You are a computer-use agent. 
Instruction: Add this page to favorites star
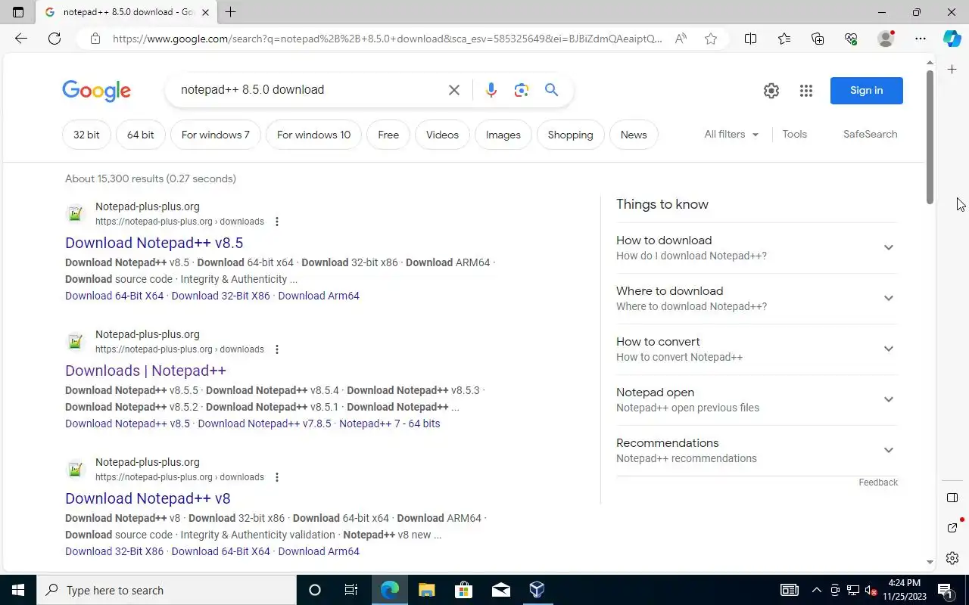coord(710,39)
